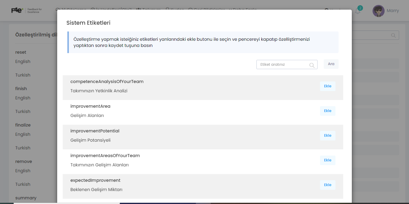This screenshot has width=409, height=204.
Task: Add improvementAreasOfYourTeam label with Ekle
Action: click(328, 160)
